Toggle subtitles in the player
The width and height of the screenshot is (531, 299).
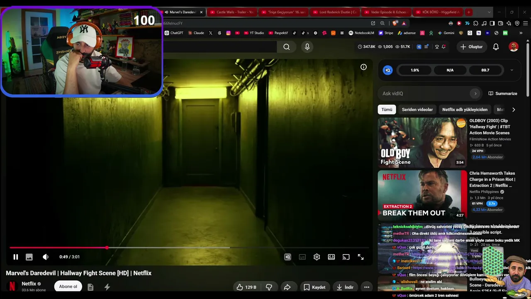tap(302, 257)
